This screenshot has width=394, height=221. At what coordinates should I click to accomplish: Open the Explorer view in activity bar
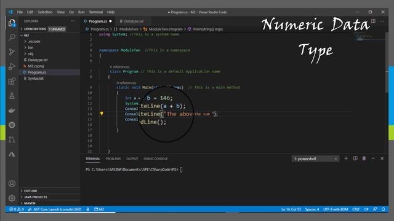pos(12,23)
